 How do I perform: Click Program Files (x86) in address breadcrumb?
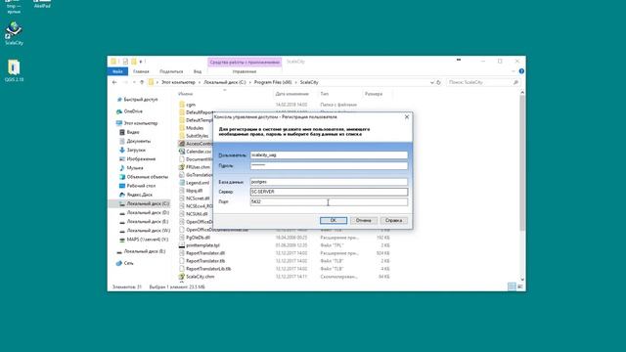click(x=273, y=82)
